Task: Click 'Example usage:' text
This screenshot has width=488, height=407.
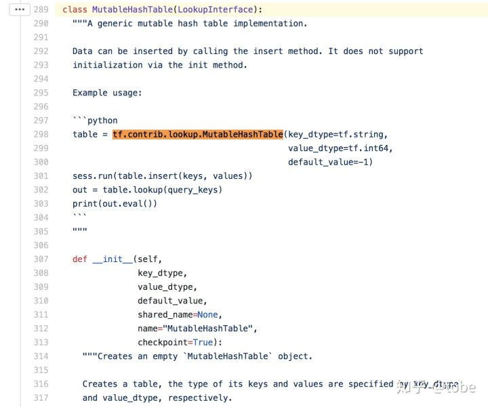Action: pyautogui.click(x=107, y=93)
